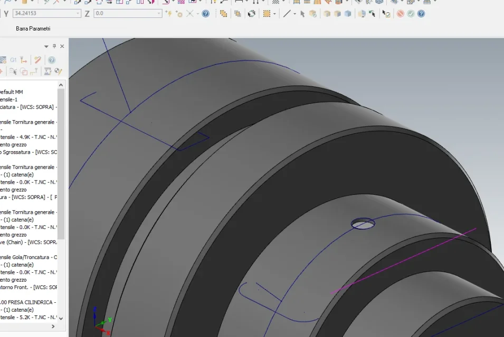
Task: Click the G1 post-process icon
Action: (14, 60)
